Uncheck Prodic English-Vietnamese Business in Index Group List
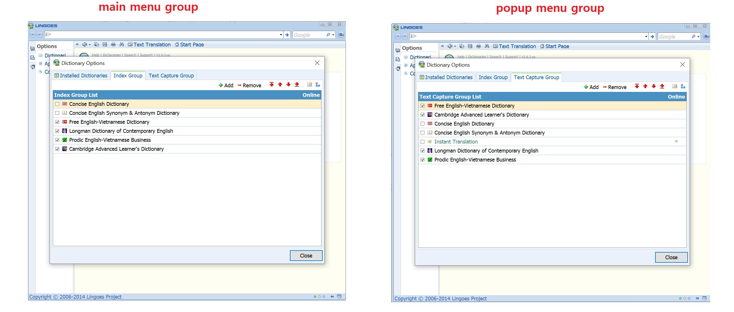Image resolution: width=734 pixels, height=312 pixels. (x=57, y=140)
